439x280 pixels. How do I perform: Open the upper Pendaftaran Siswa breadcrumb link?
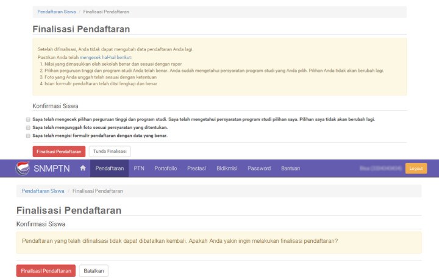pos(57,12)
